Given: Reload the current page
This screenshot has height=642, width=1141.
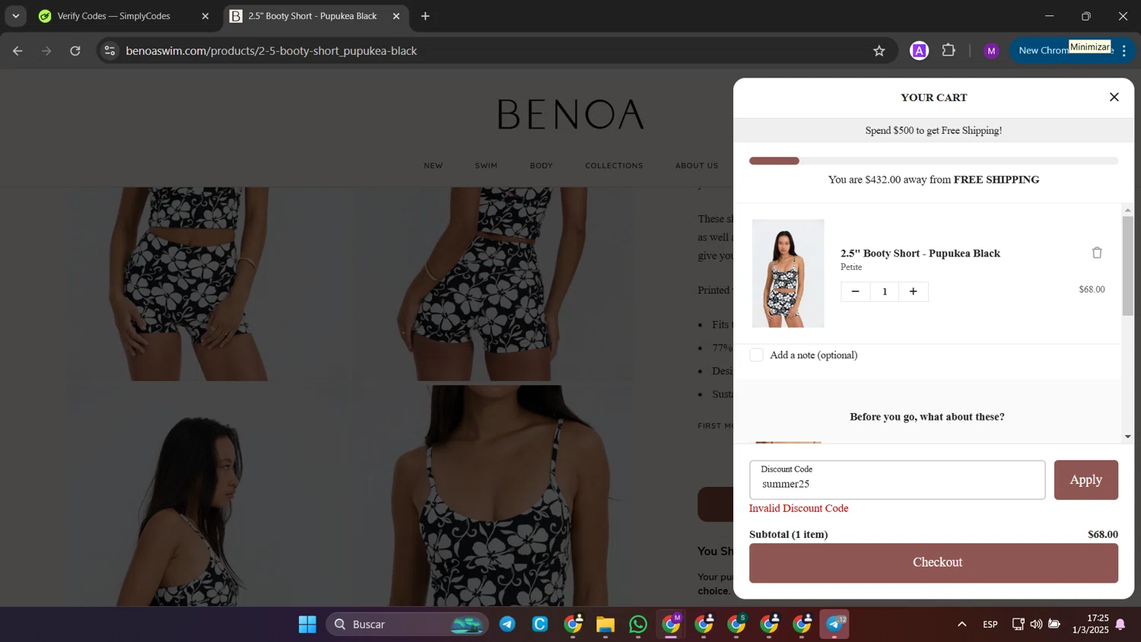Looking at the screenshot, I should (75, 51).
